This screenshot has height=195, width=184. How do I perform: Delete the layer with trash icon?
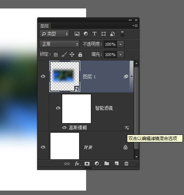126,164
